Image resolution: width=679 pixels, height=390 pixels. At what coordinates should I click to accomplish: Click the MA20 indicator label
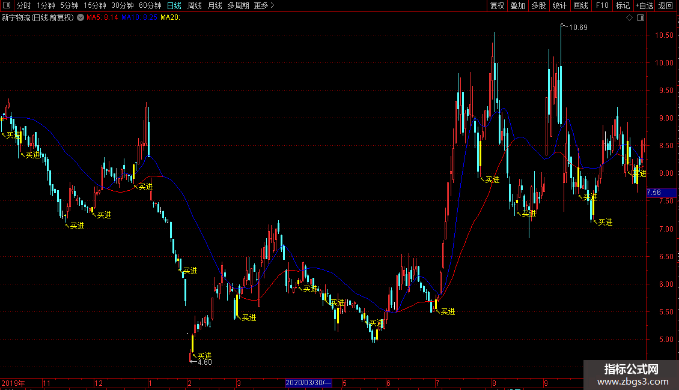coord(170,17)
